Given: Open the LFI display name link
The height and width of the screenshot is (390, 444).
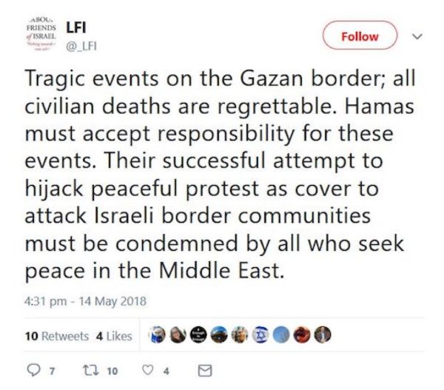Looking at the screenshot, I should [77, 28].
